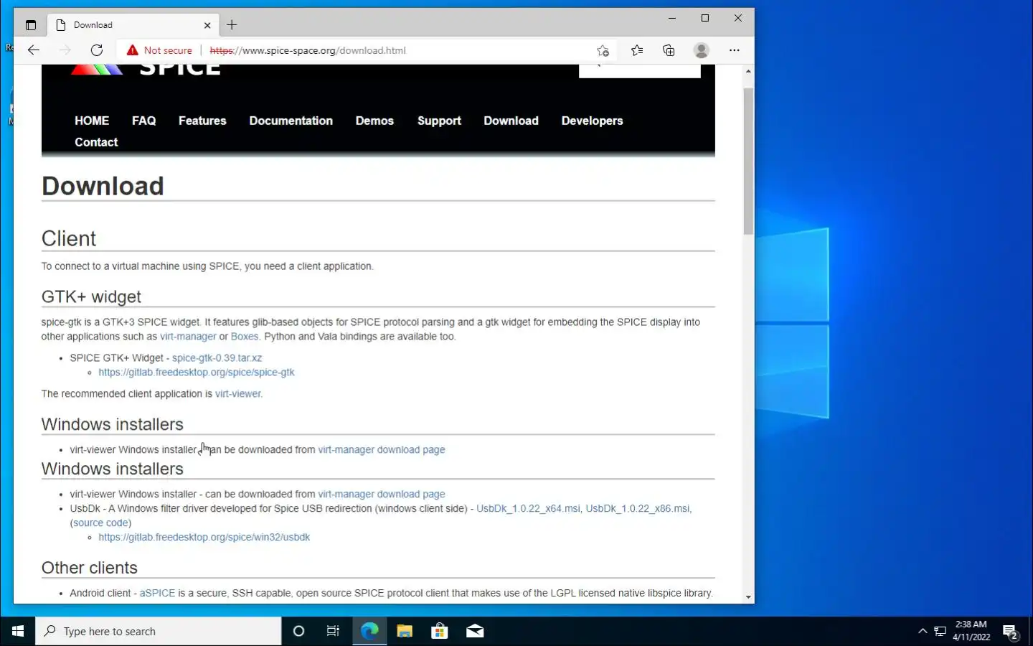
Task: Open Mail app from taskbar
Action: [475, 632]
